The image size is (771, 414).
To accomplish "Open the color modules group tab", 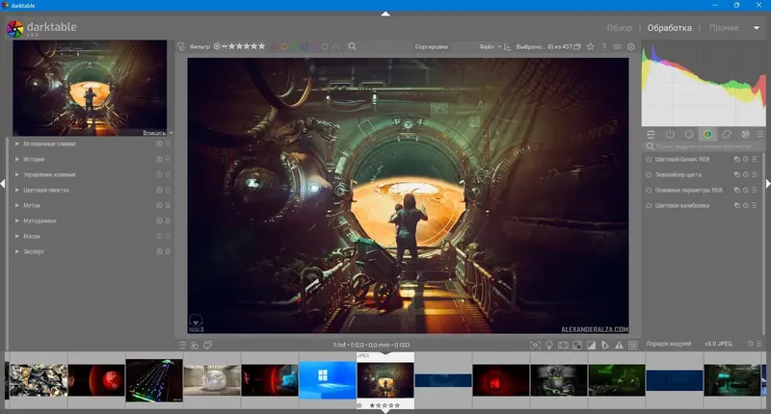I will (708, 134).
